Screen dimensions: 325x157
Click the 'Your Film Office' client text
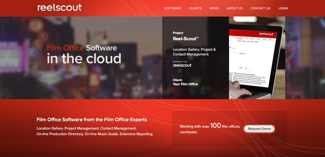(x=185, y=84)
